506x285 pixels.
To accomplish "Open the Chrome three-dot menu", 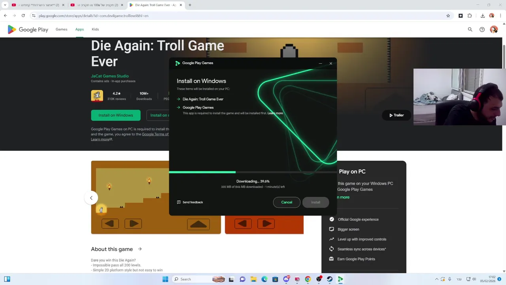I will click(500, 16).
